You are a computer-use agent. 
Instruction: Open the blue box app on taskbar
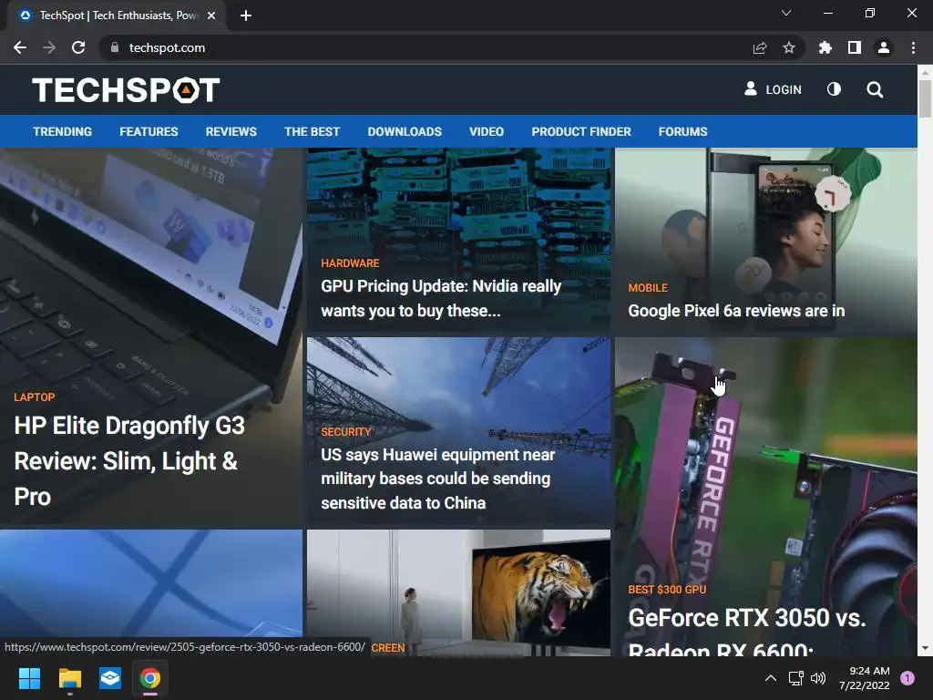[110, 678]
